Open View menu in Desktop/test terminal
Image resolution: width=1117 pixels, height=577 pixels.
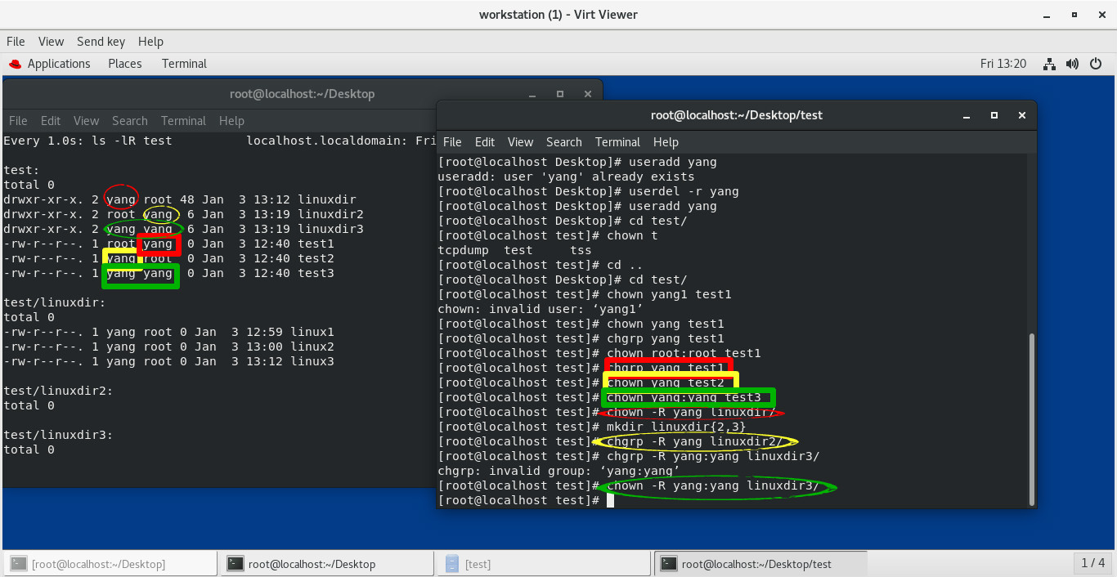(520, 141)
